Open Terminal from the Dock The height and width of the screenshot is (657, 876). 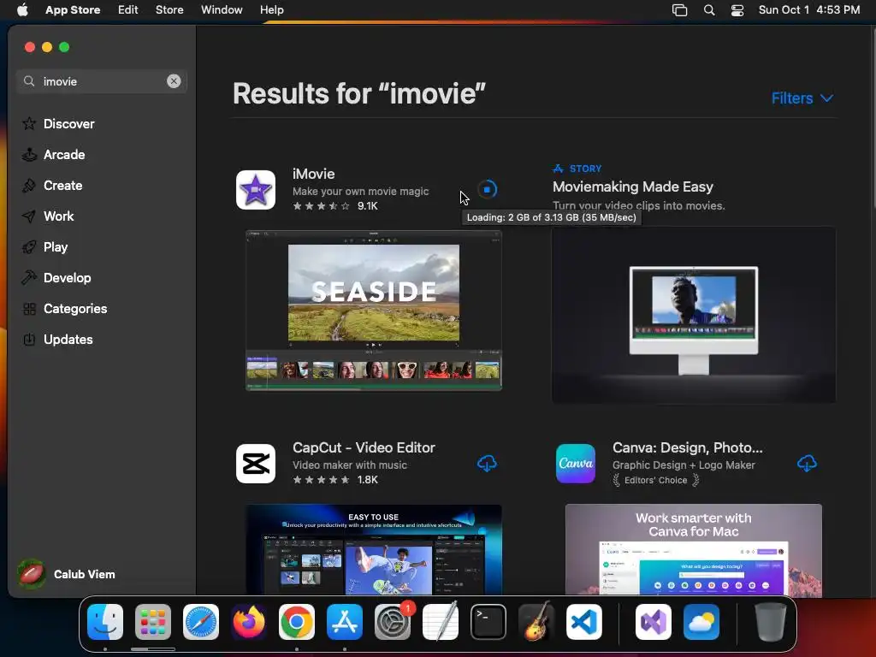488,622
